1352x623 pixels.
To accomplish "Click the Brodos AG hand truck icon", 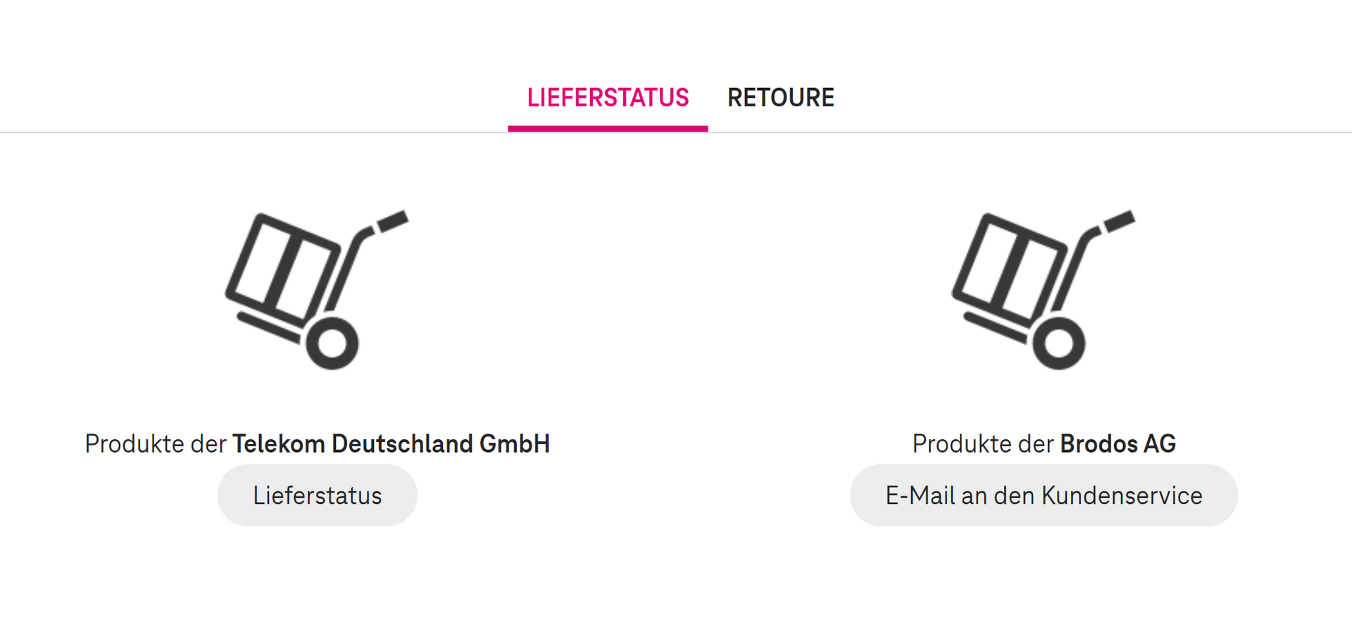I will coord(1044,289).
